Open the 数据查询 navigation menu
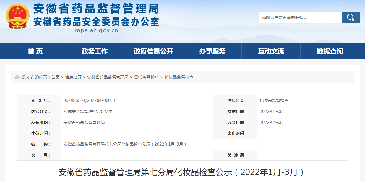This screenshot has height=182, width=365. coord(330,51)
